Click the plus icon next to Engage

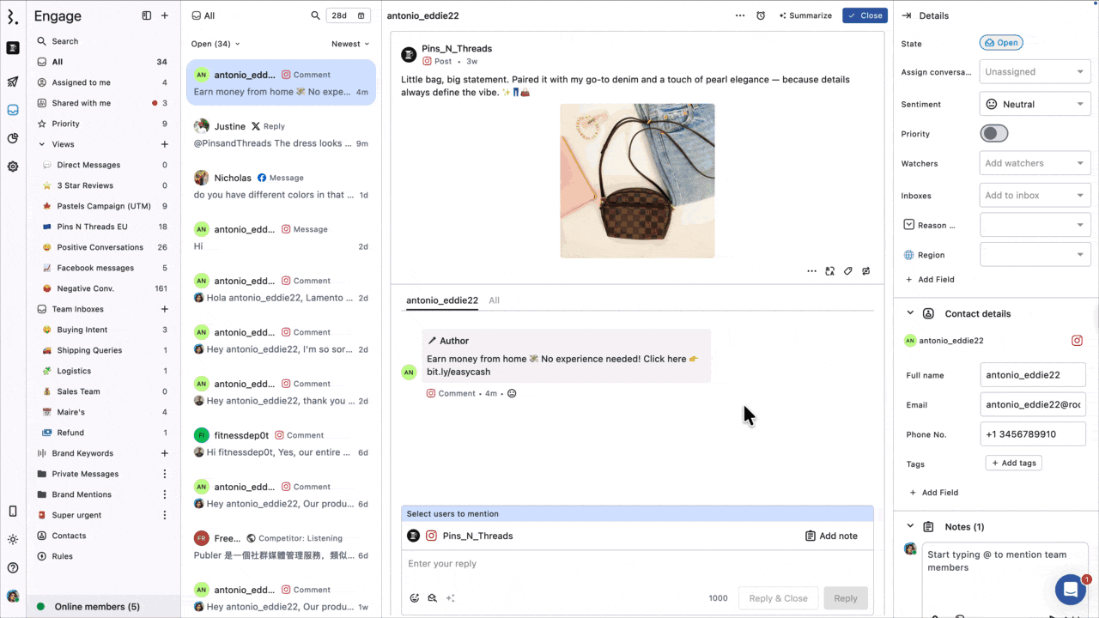click(x=165, y=15)
